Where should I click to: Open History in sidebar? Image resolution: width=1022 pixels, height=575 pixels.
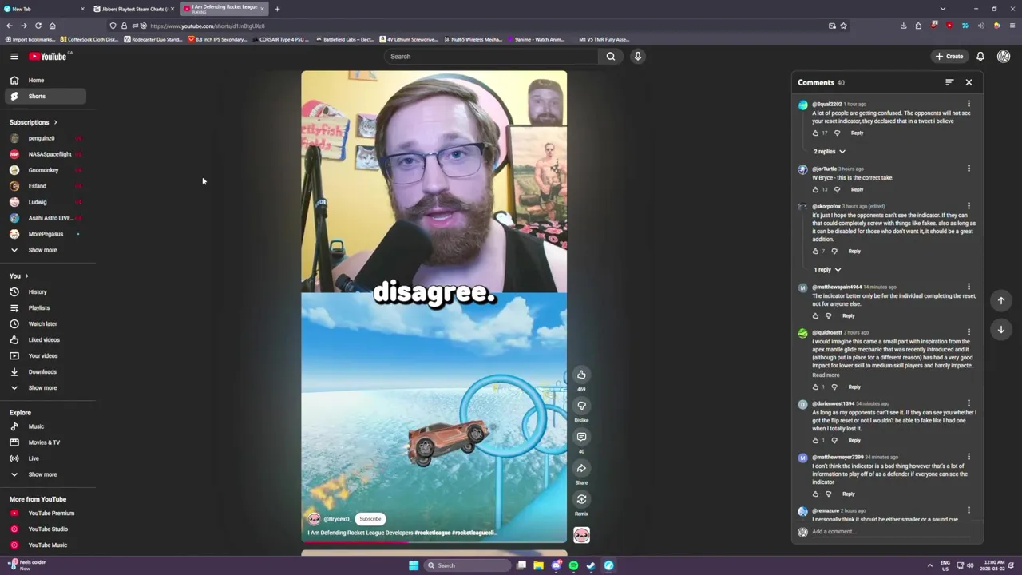(x=45, y=291)
